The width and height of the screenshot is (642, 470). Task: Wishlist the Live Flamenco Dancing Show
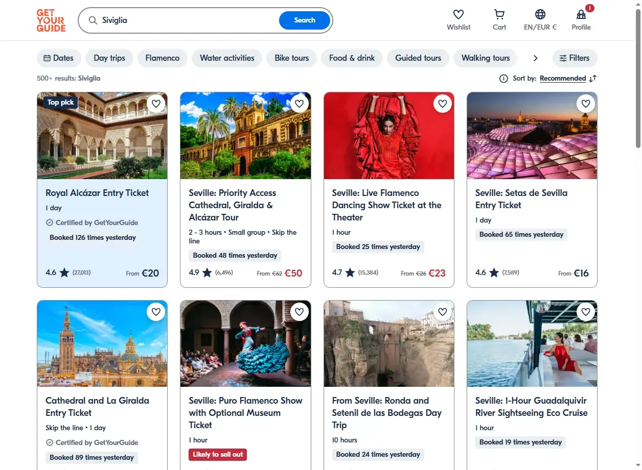tap(443, 104)
